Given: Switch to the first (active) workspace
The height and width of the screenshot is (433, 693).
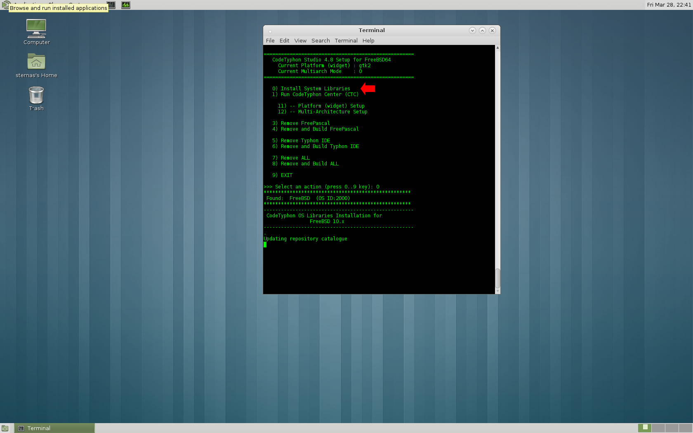Looking at the screenshot, I should (645, 428).
